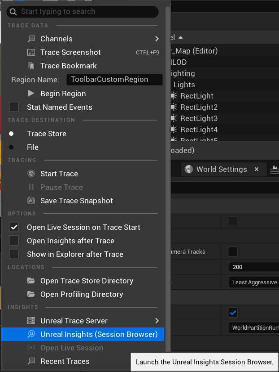Uncheck the blue checked World Settings checkbox
The width and height of the screenshot is (279, 372).
[x=233, y=313]
